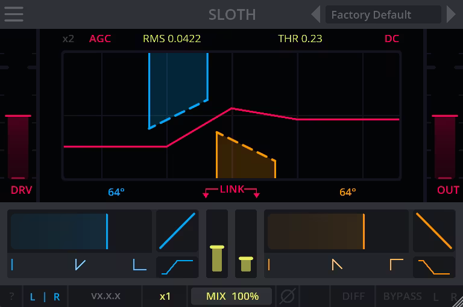The width and height of the screenshot is (463, 307).
Task: Toggle the LINK between channels
Action: click(231, 190)
